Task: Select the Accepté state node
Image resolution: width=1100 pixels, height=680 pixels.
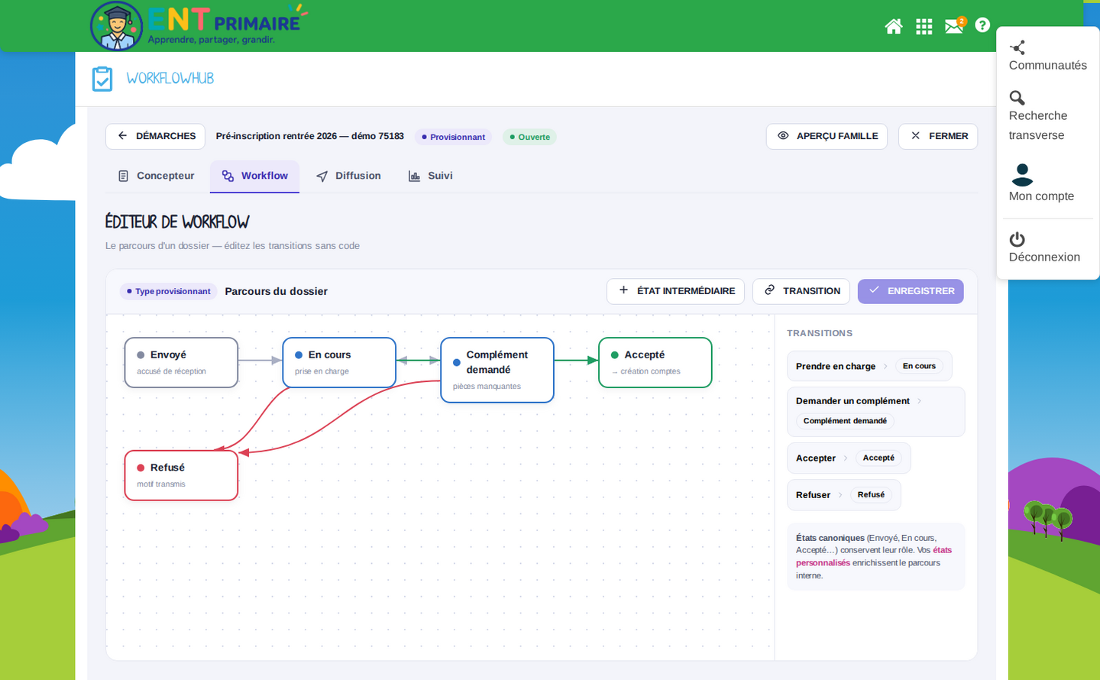Action: pos(655,363)
